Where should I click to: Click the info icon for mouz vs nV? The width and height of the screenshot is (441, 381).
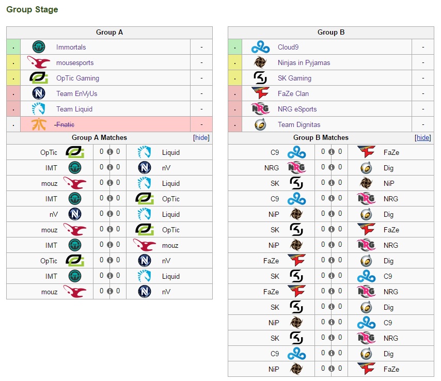pyautogui.click(x=109, y=292)
